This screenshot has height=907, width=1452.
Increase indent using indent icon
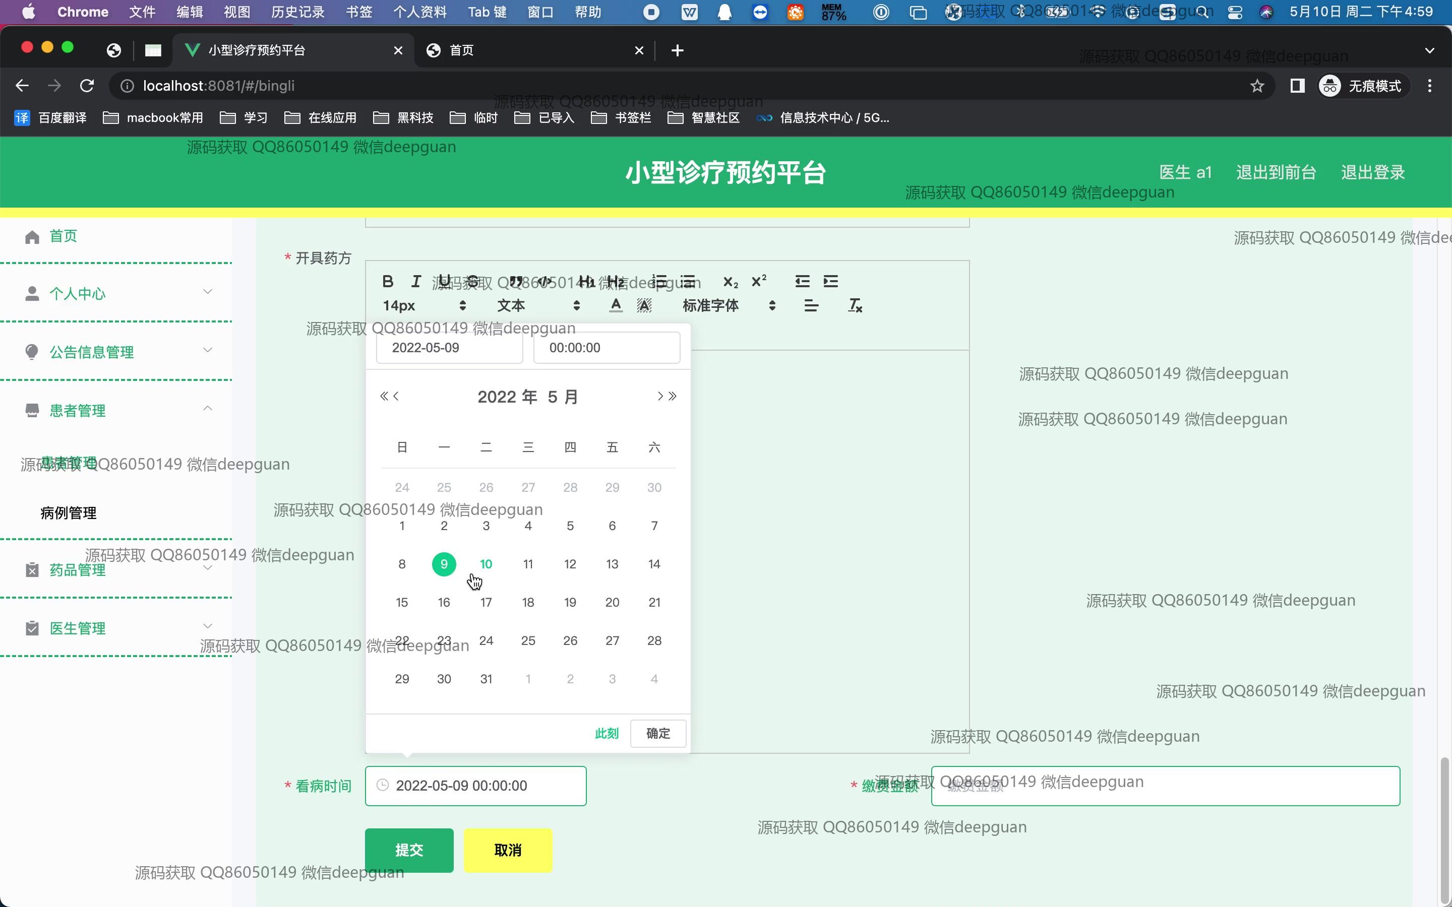[830, 281]
